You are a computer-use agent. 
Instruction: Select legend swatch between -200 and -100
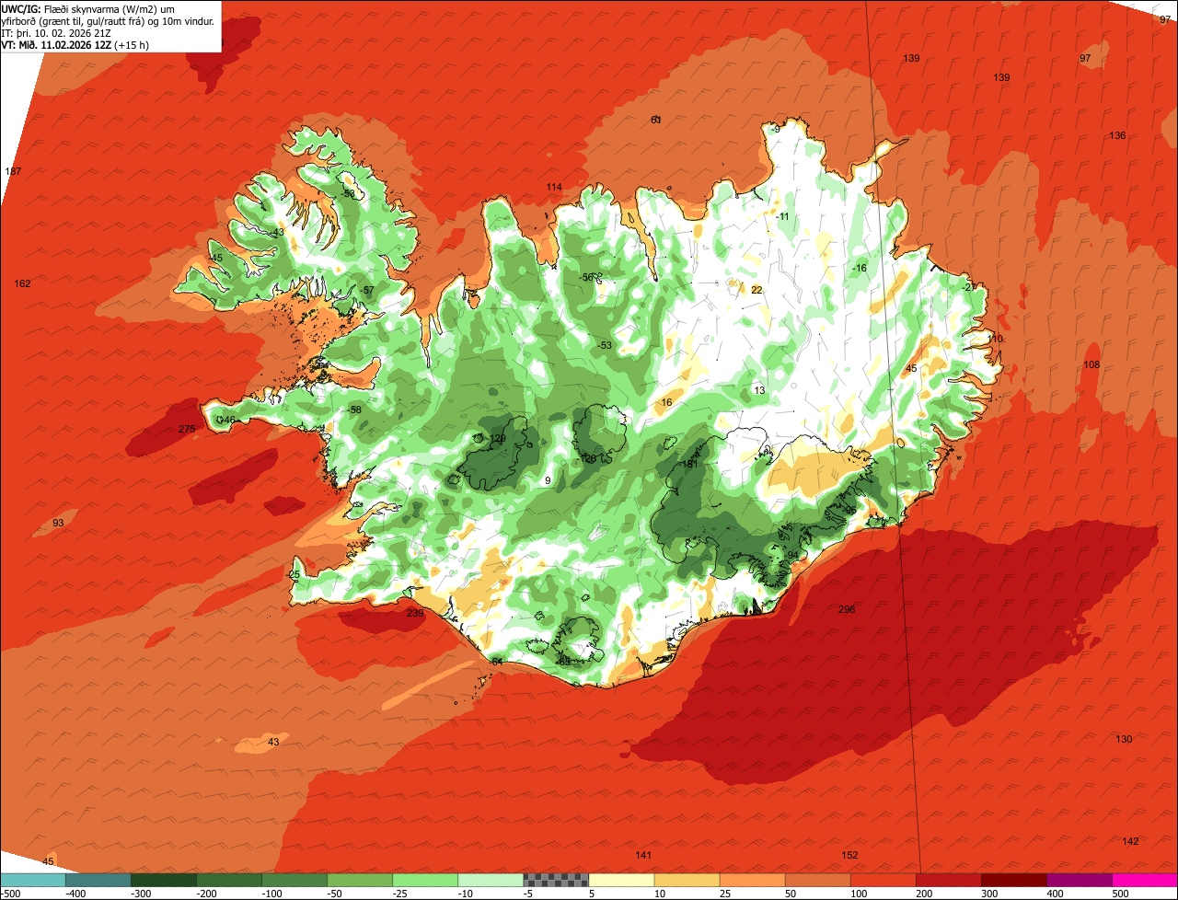coord(229,880)
